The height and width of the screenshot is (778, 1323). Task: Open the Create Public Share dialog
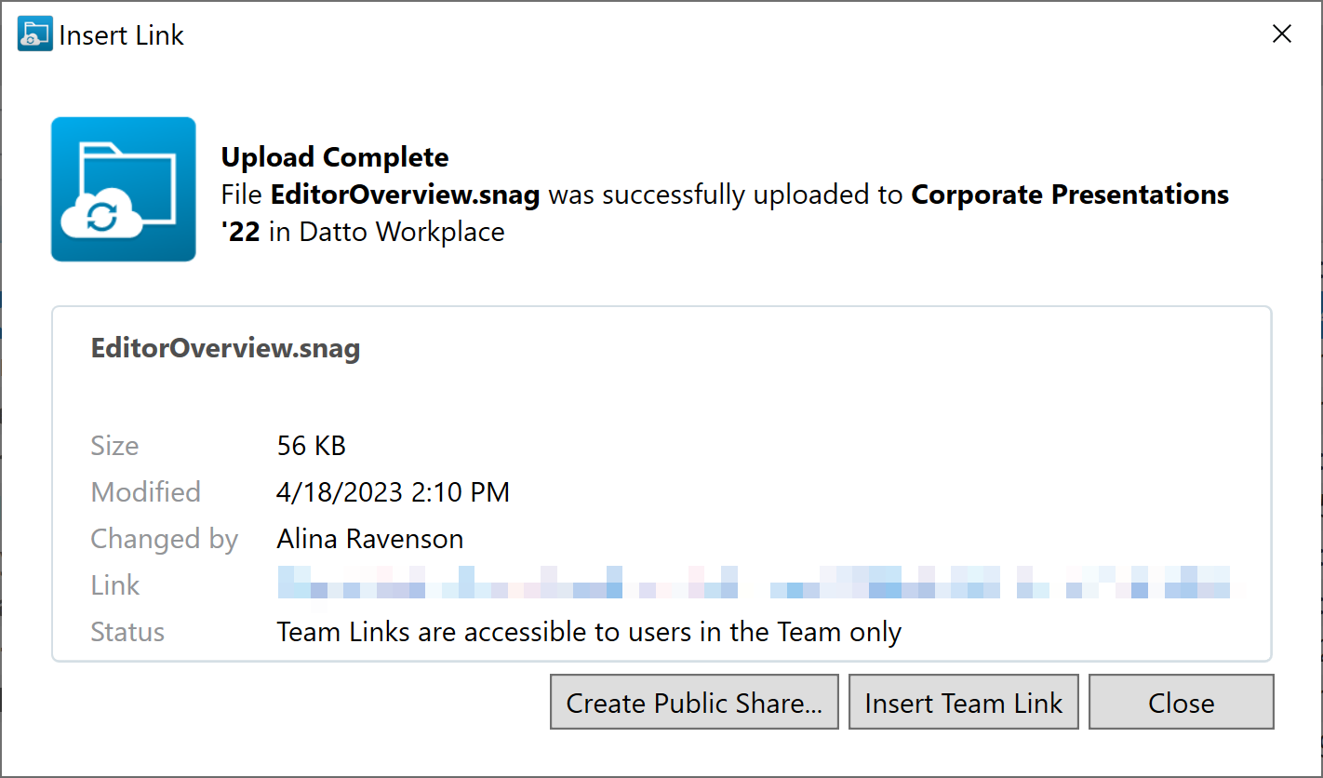click(694, 703)
